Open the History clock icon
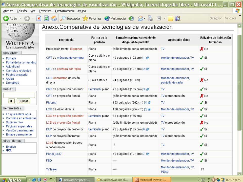This screenshot has width=243, height=182. 131,18
